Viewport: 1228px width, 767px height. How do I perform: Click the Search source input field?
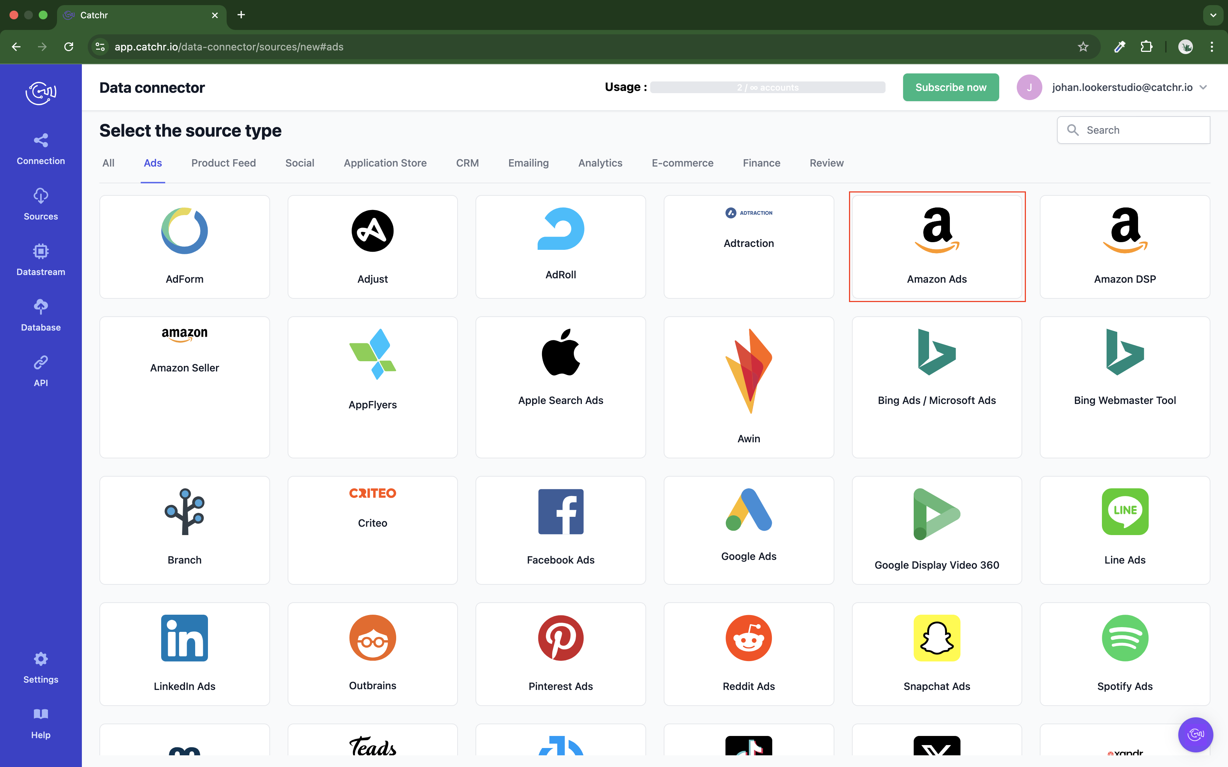(1133, 130)
